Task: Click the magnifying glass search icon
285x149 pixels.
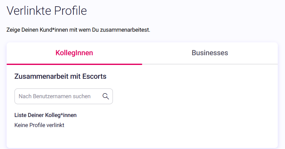Action: (106, 96)
